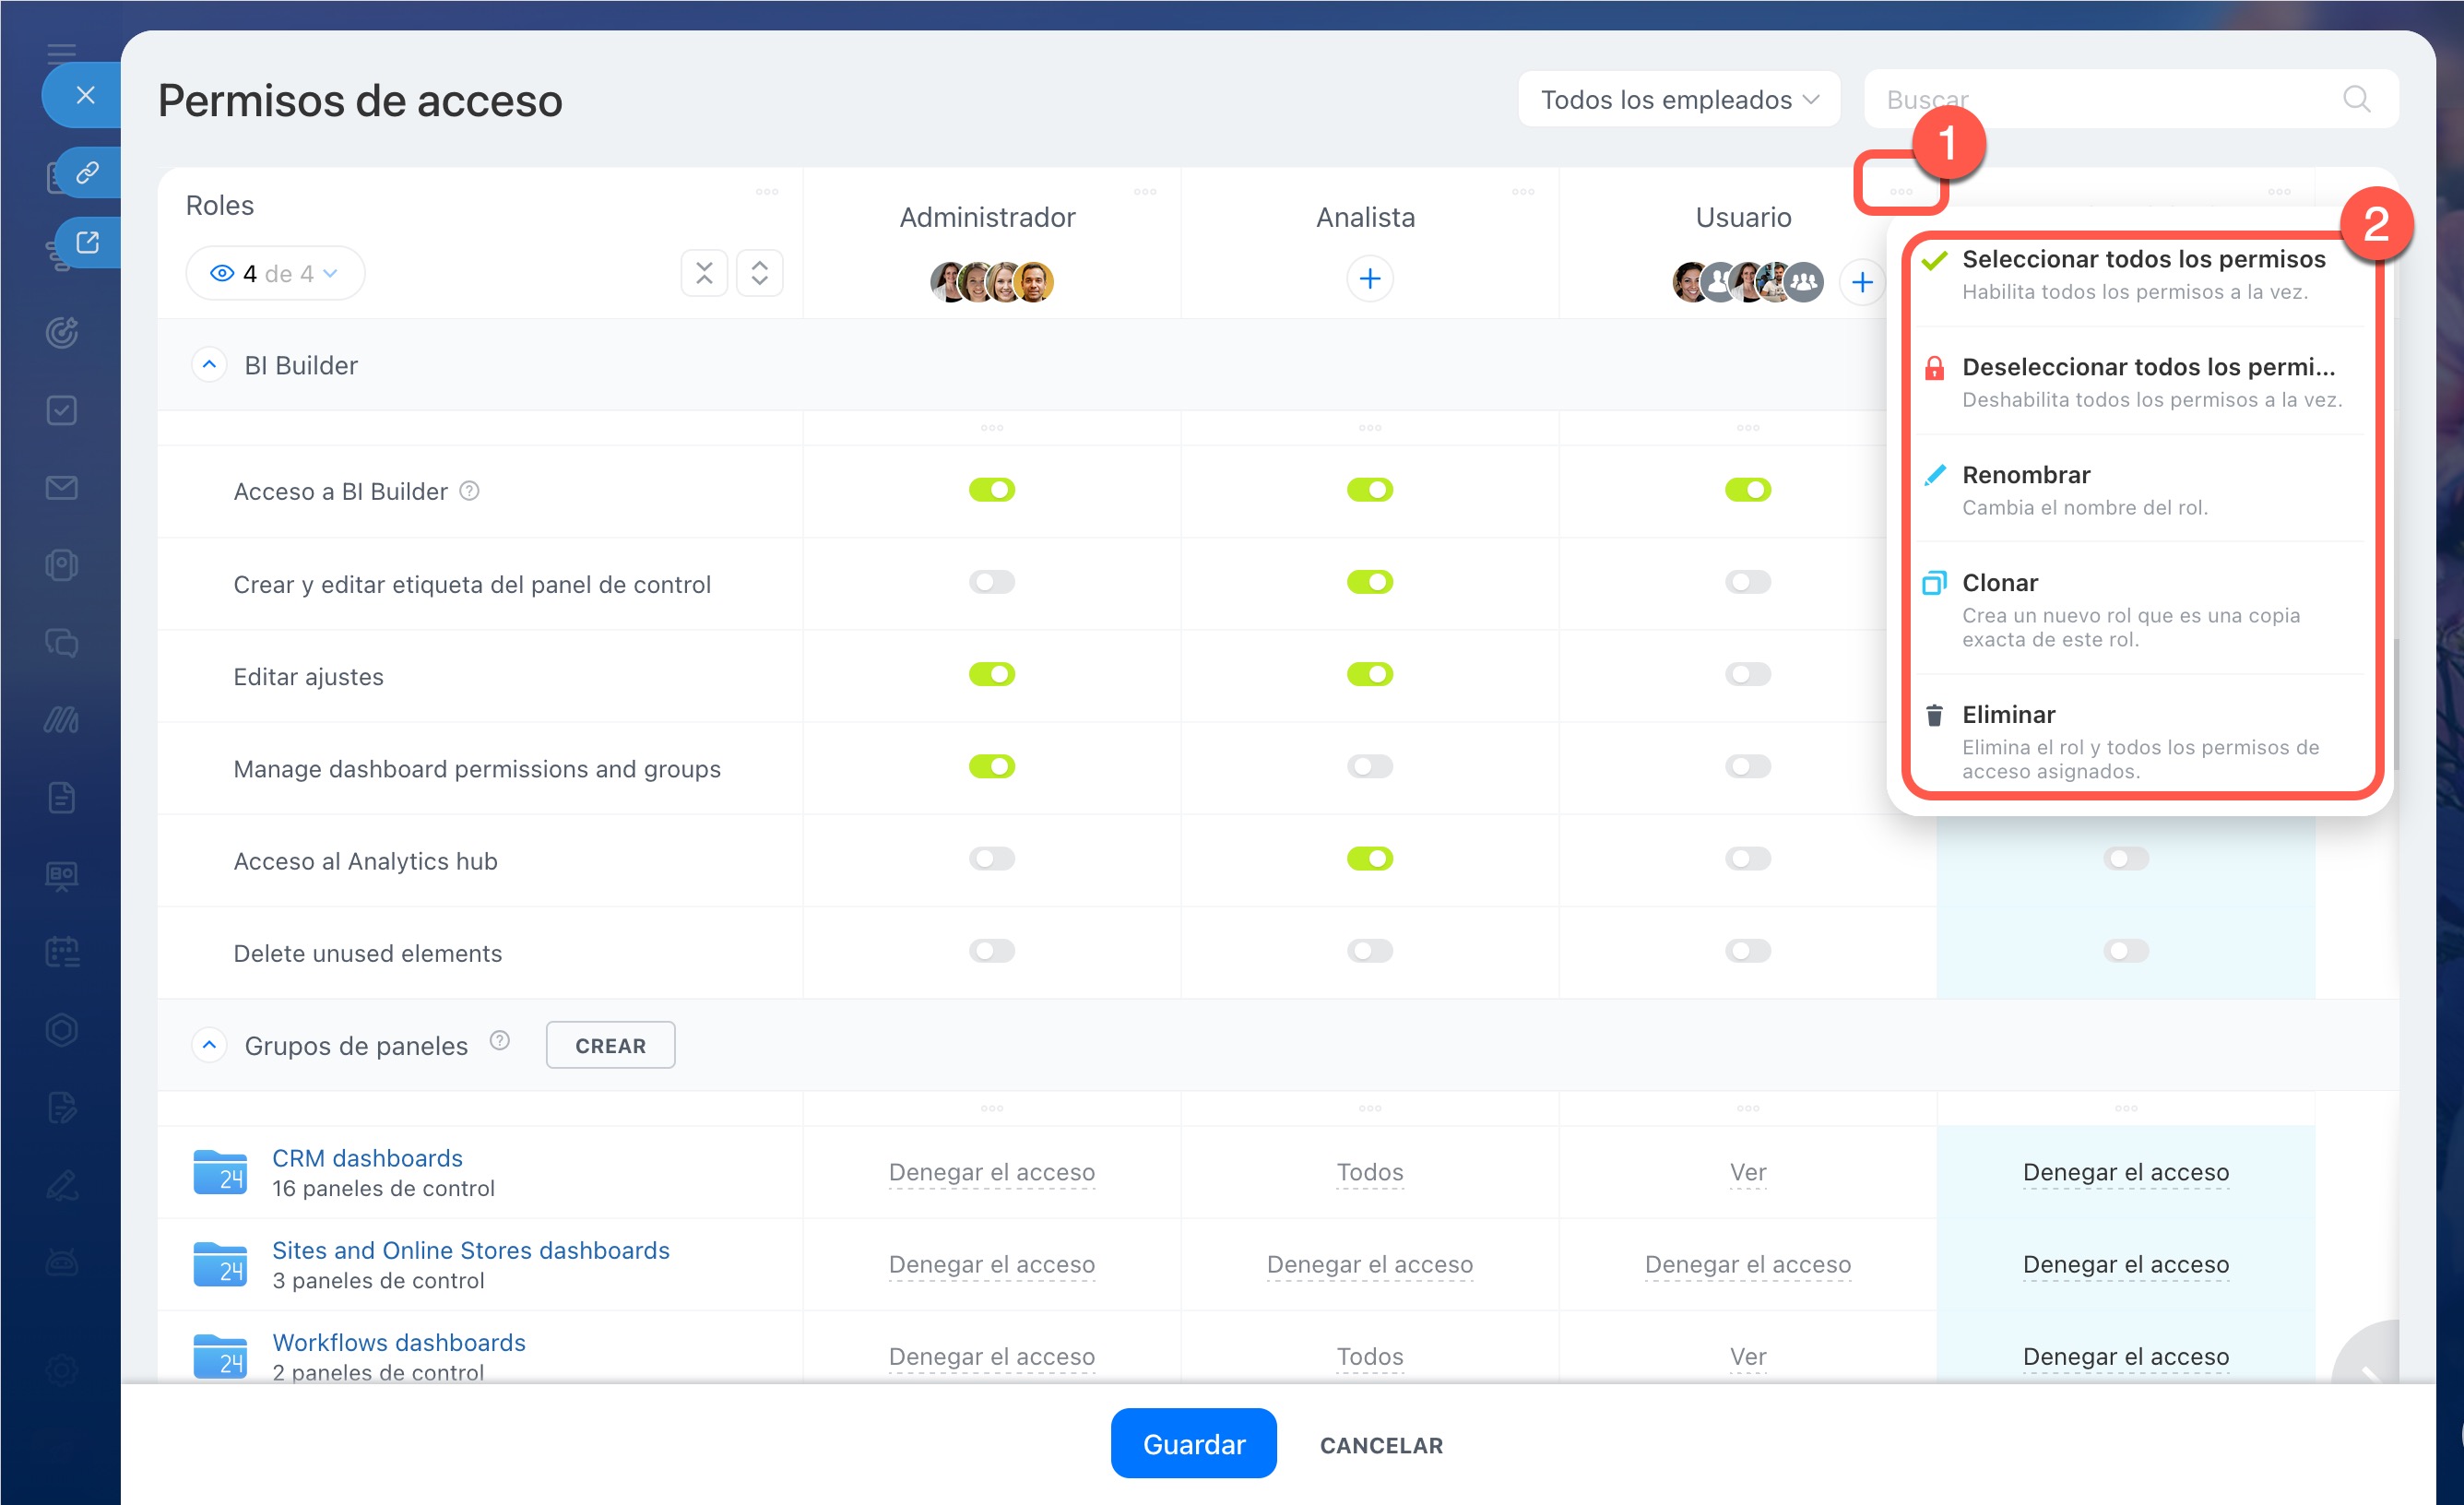The image size is (2464, 1505).
Task: Click the search magnifier icon
Action: [2356, 99]
